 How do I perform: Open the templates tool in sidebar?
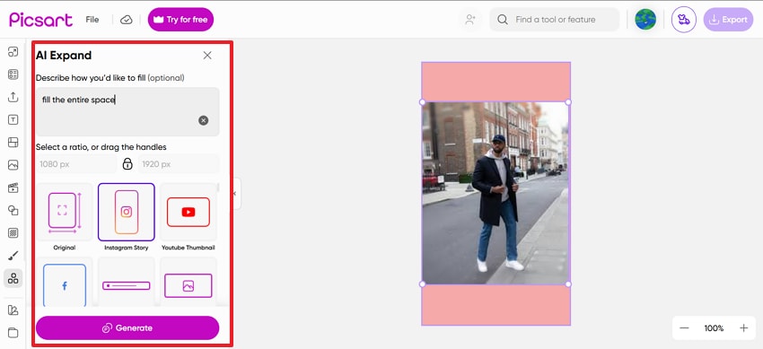pyautogui.click(x=13, y=74)
